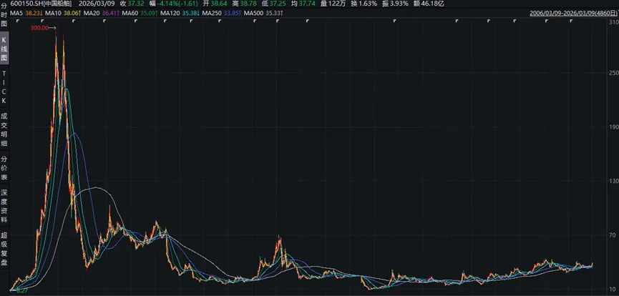Show the 分价表 price distribution tab
The image size is (619, 296).
point(4,169)
